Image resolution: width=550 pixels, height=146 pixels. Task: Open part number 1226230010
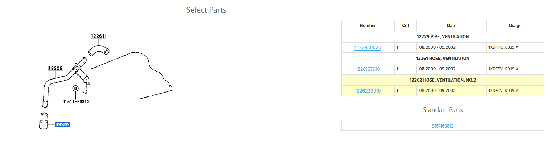pyautogui.click(x=368, y=91)
